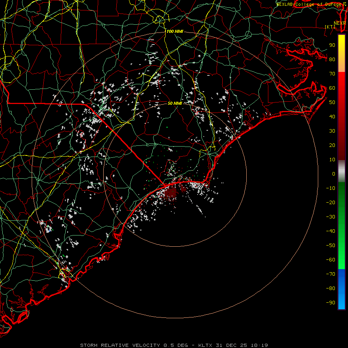Screen dimensions: 348x348
Task: Select the positive 70 value on the scale
Action: pos(332,74)
